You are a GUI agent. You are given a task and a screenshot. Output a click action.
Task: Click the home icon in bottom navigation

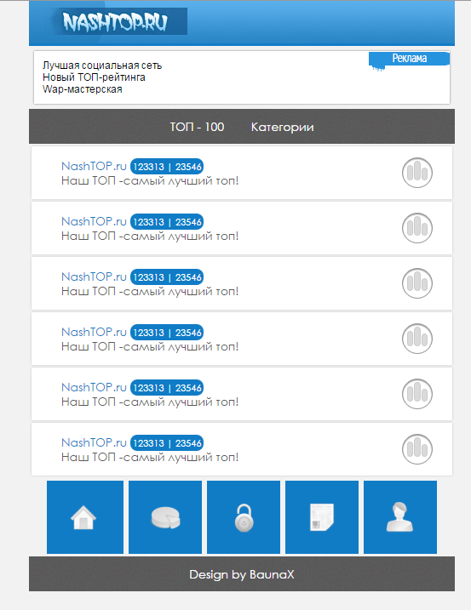tap(85, 517)
